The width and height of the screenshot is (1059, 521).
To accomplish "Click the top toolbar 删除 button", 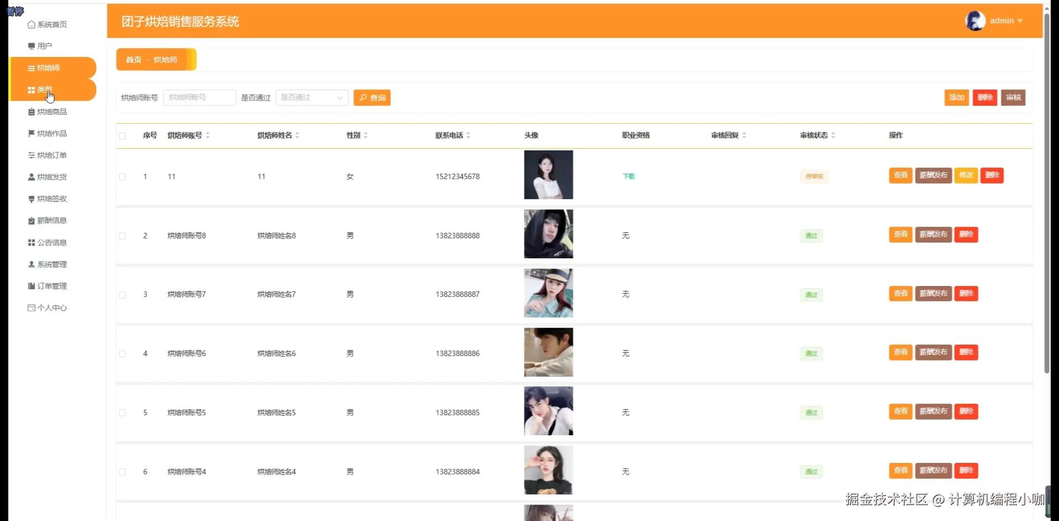I will (985, 98).
